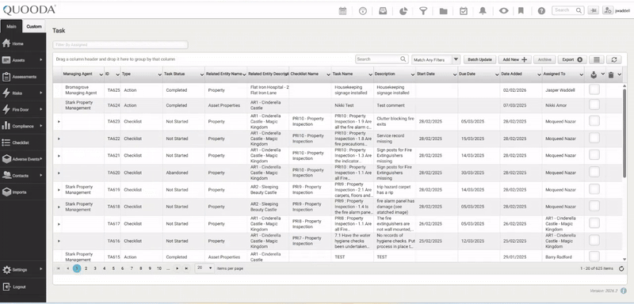Click the eye watch-list icon
634x304 pixels.
[503, 11]
